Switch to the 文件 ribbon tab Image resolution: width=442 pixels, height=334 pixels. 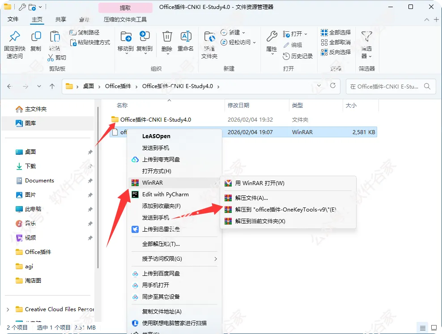tap(13, 19)
